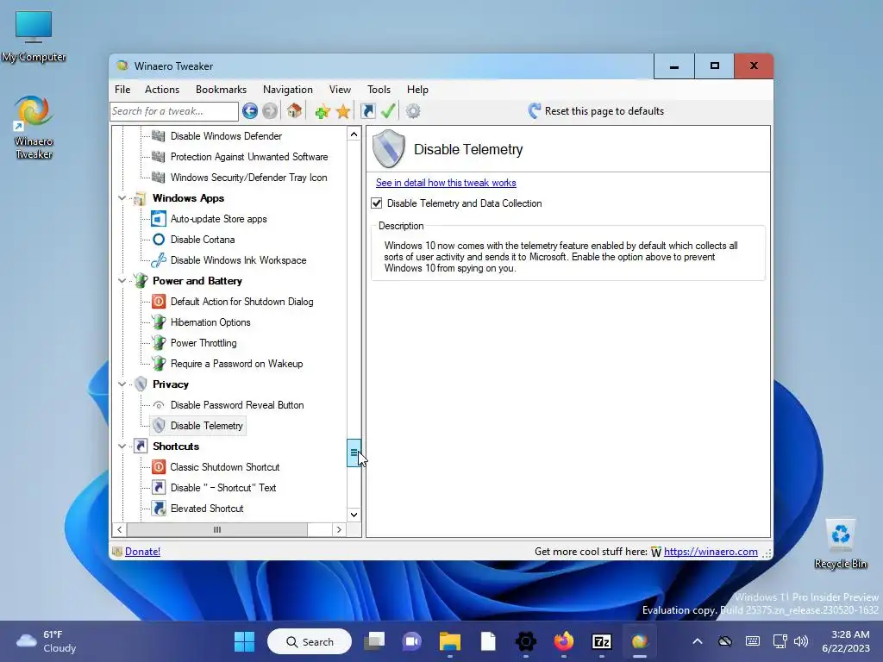Click the Classic Shutdown Shortcut icon
Image resolution: width=883 pixels, height=662 pixels.
coord(159,466)
